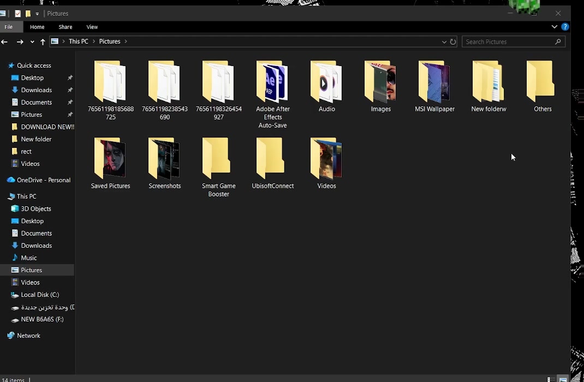Click into the Search Pictures field
The height and width of the screenshot is (382, 584).
tap(508, 41)
